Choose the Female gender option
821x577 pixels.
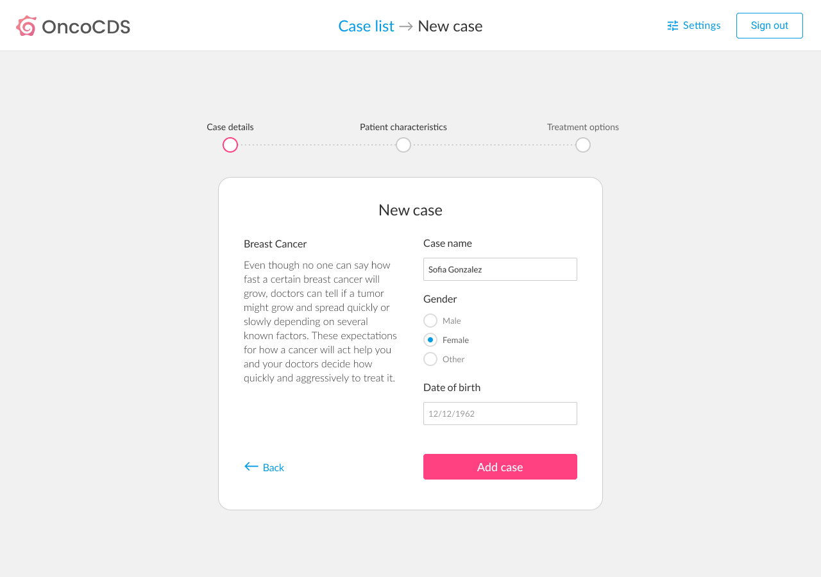(430, 340)
